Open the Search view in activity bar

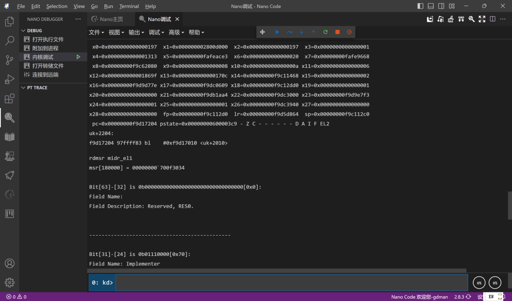pyautogui.click(x=9, y=41)
